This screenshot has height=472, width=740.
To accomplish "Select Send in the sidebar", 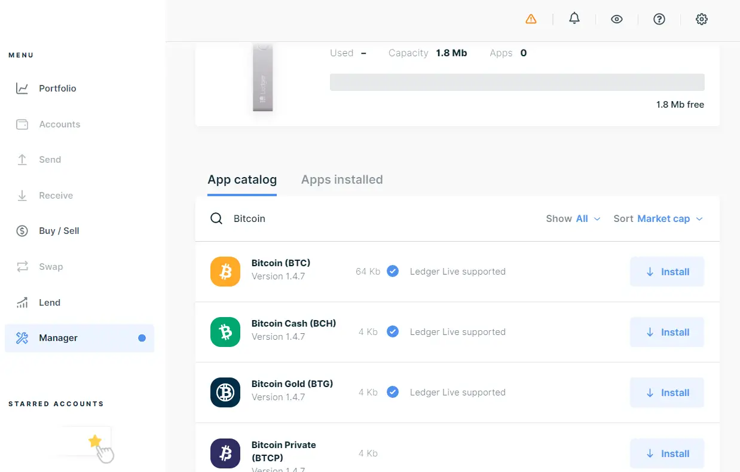I will (79, 160).
